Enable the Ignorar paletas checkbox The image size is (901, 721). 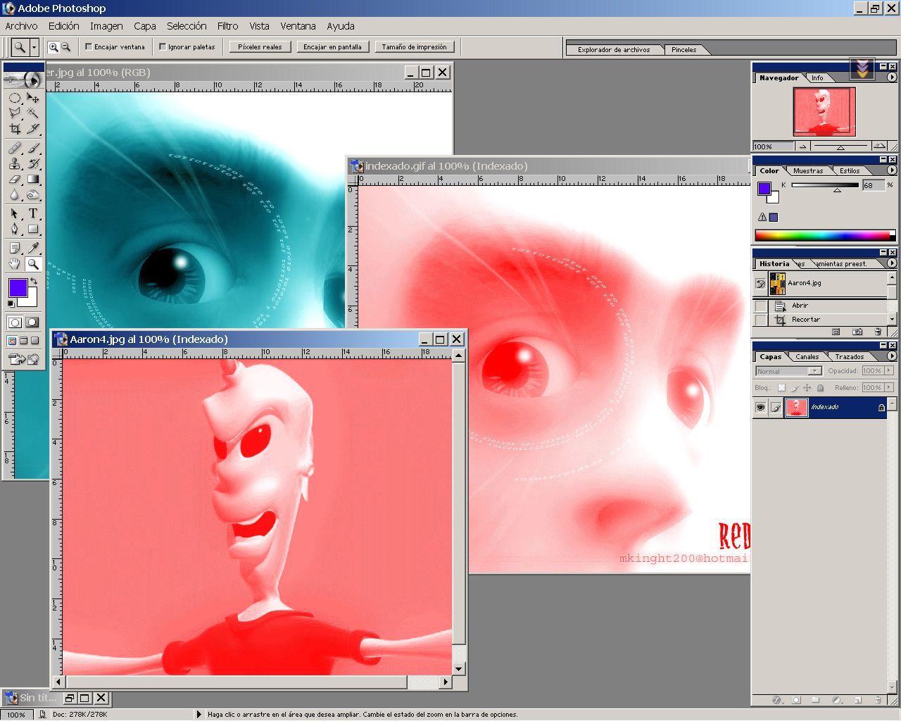163,47
